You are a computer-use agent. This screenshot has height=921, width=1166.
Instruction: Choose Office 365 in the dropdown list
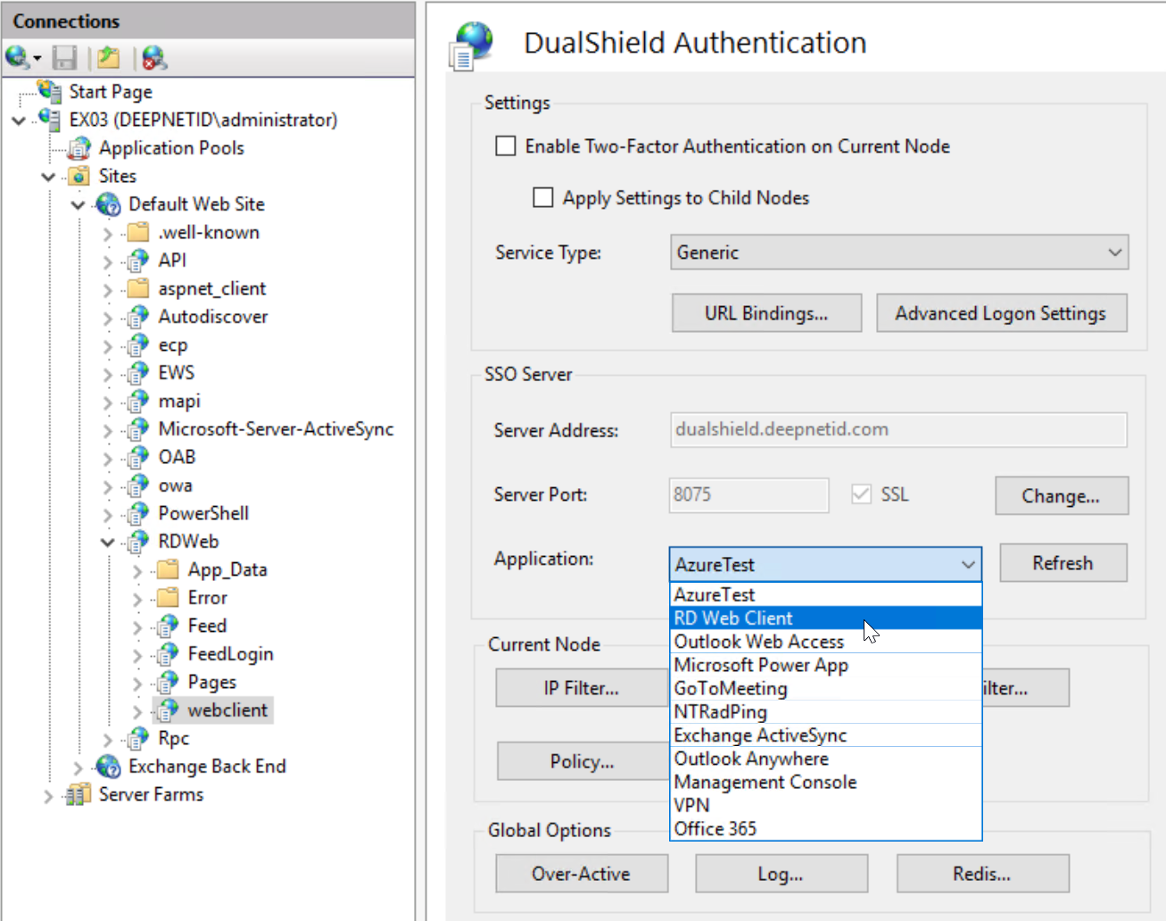click(715, 829)
